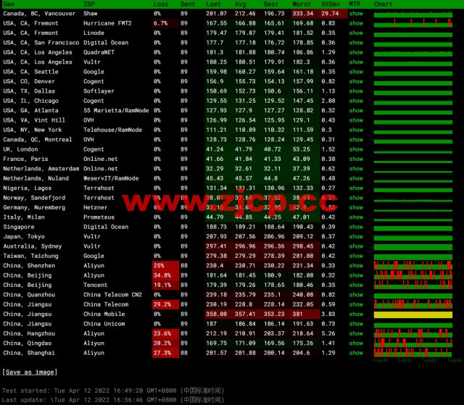The image size is (464, 405).
Task: Open the Save as image link
Action: pyautogui.click(x=30, y=372)
